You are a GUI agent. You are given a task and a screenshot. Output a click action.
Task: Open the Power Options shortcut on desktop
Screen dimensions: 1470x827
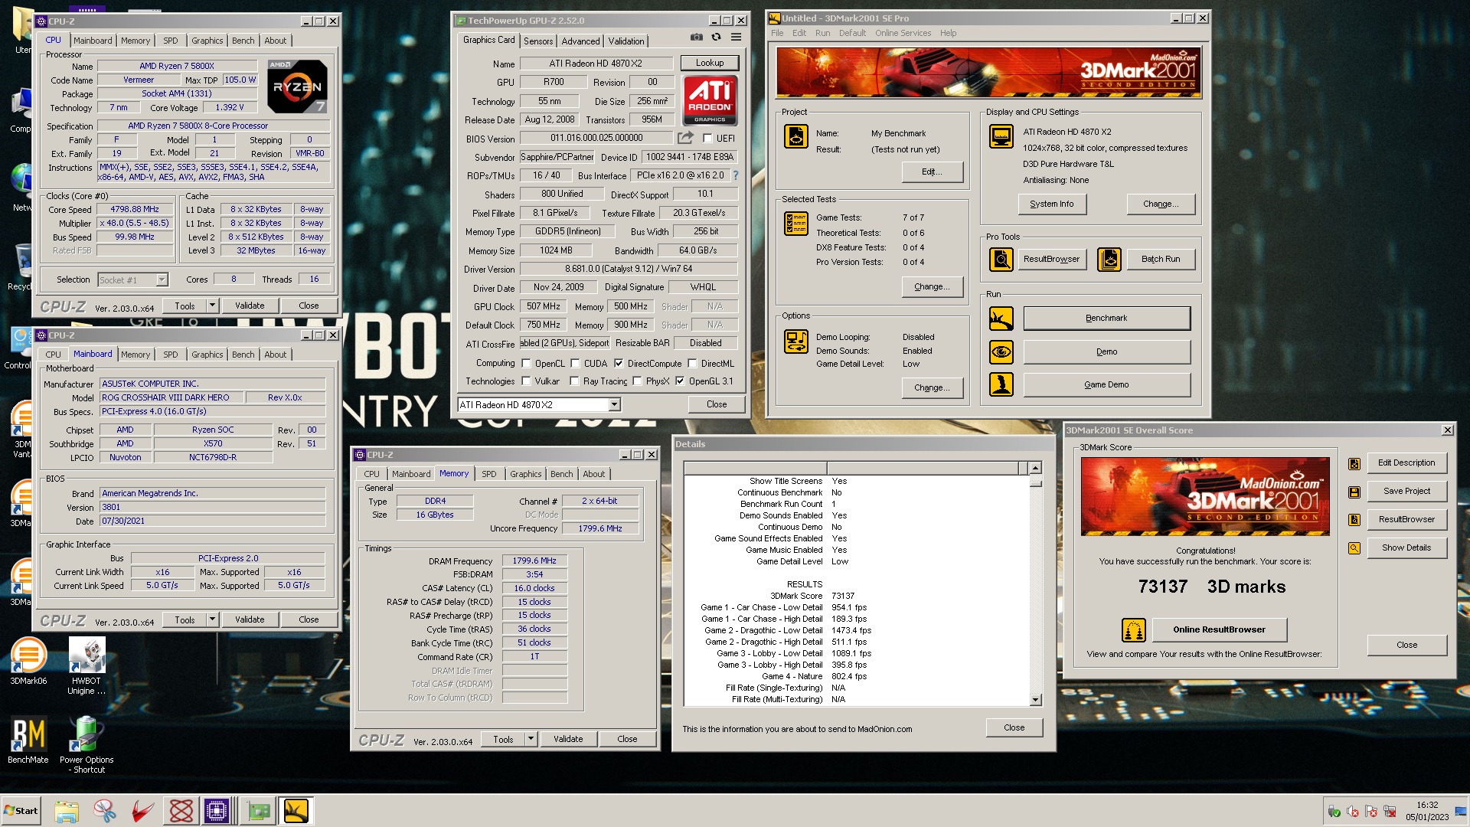coord(87,745)
